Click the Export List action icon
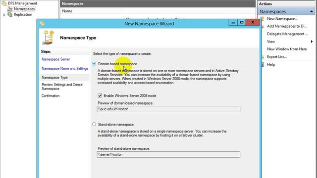Screen dimensions: 317x178 click(262, 57)
